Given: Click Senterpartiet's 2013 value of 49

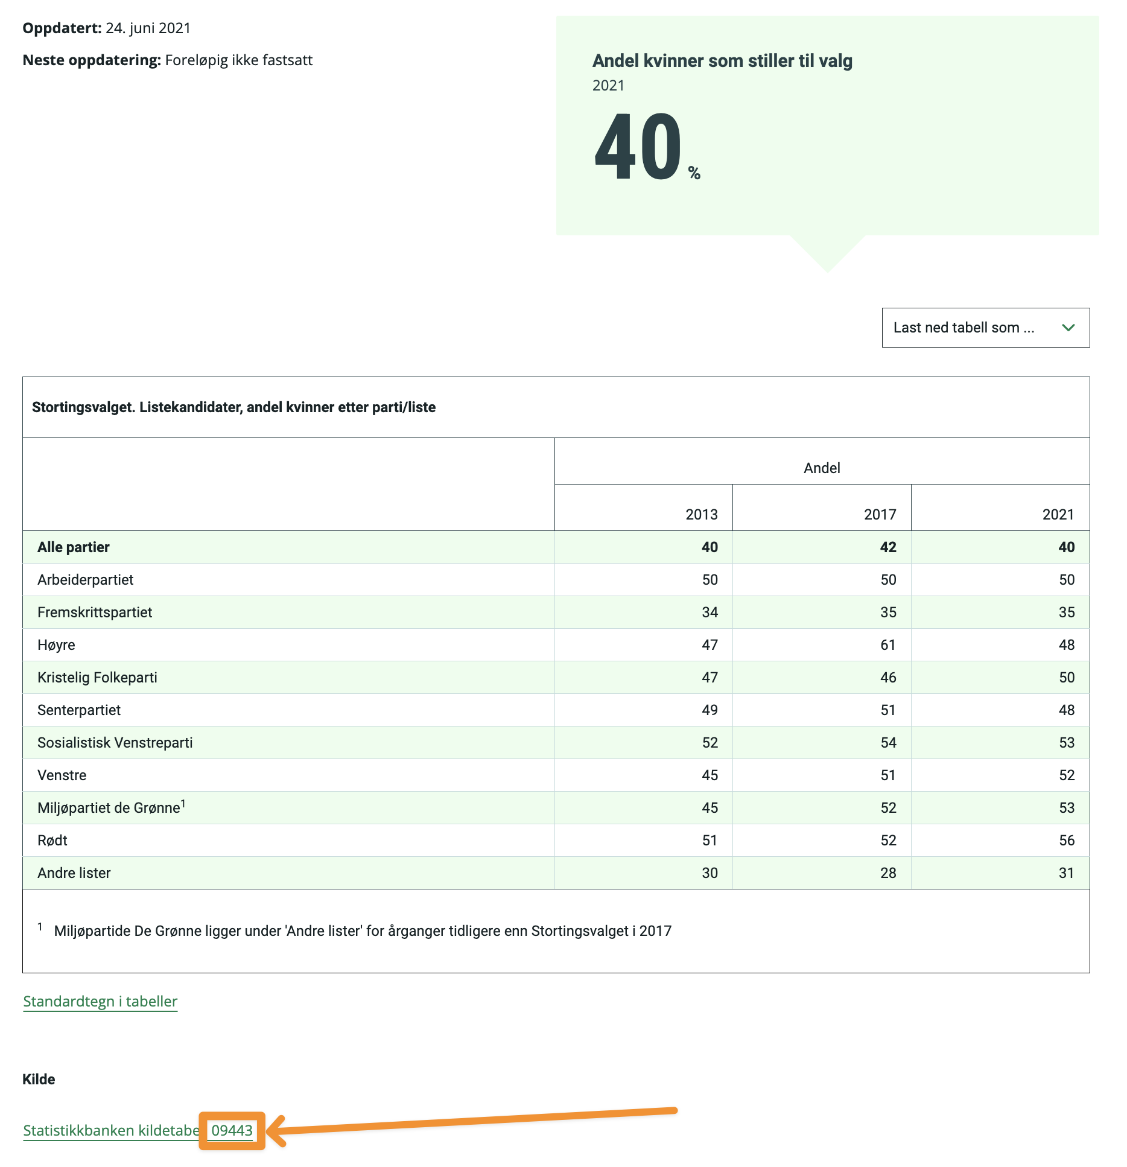Looking at the screenshot, I should (x=710, y=710).
